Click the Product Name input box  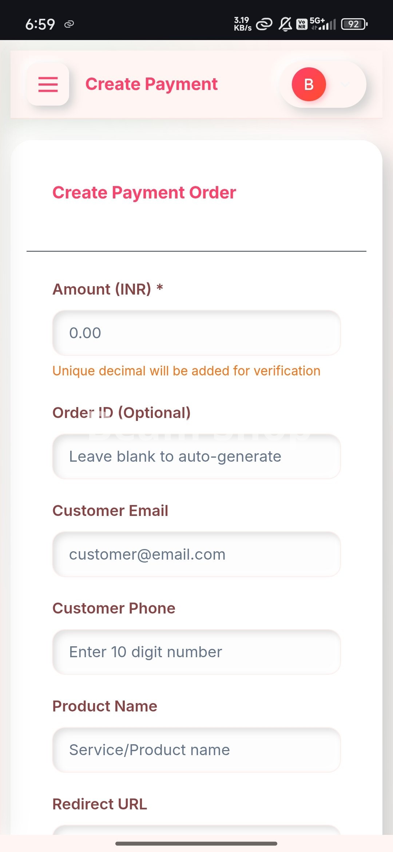[196, 750]
